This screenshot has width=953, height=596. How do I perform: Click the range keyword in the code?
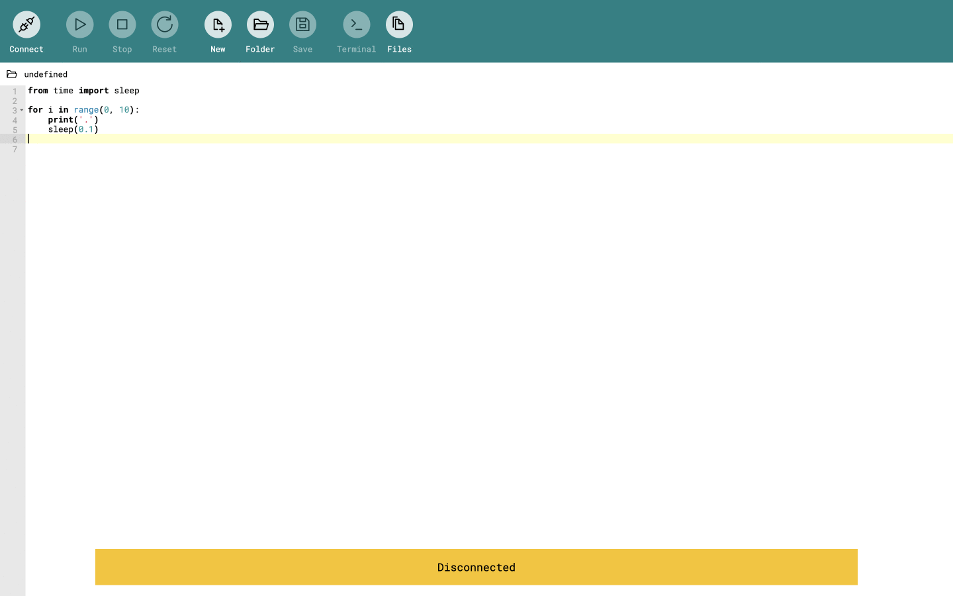[x=86, y=110]
